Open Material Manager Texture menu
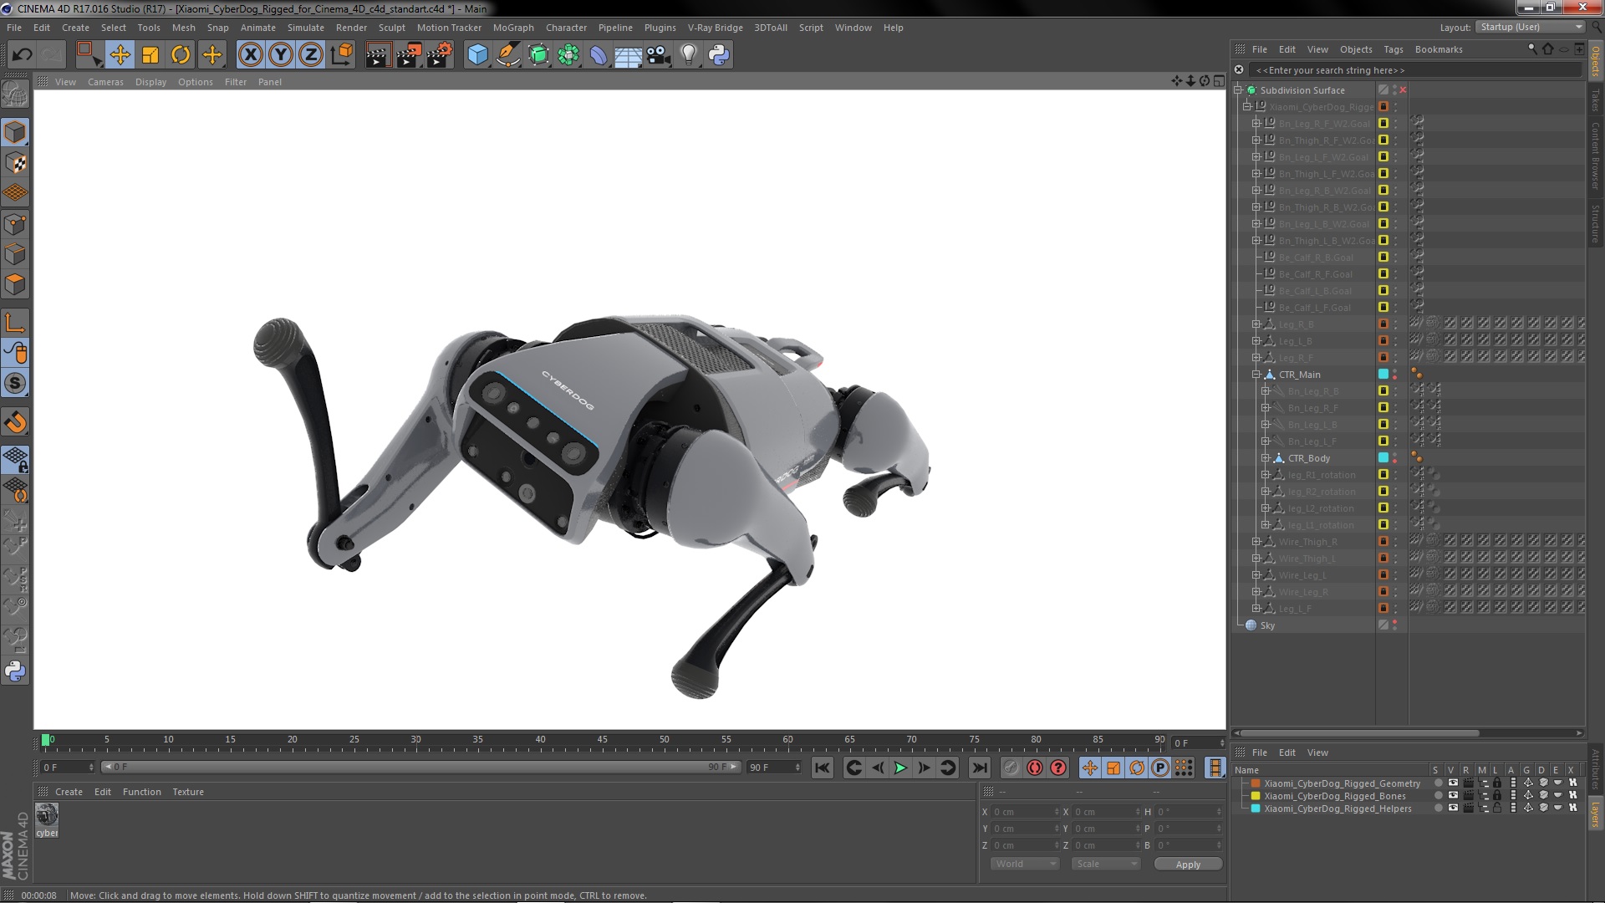Viewport: 1605px width, 903px height. [x=188, y=792]
